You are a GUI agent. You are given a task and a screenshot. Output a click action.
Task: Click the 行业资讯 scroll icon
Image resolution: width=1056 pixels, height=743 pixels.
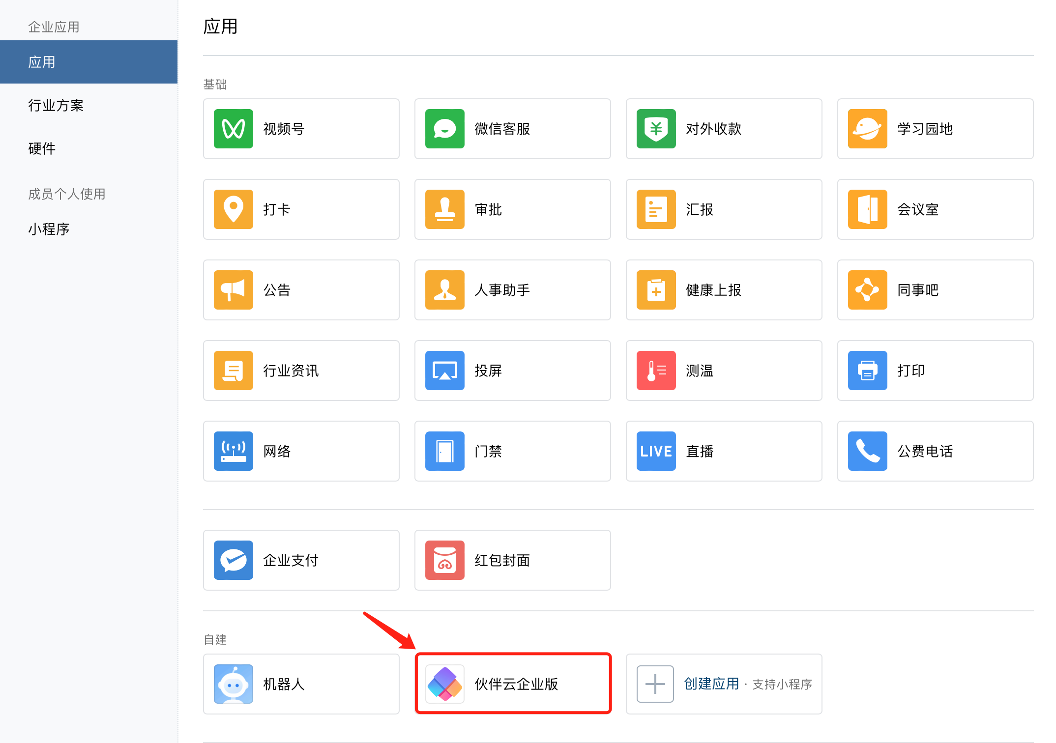[x=234, y=371]
